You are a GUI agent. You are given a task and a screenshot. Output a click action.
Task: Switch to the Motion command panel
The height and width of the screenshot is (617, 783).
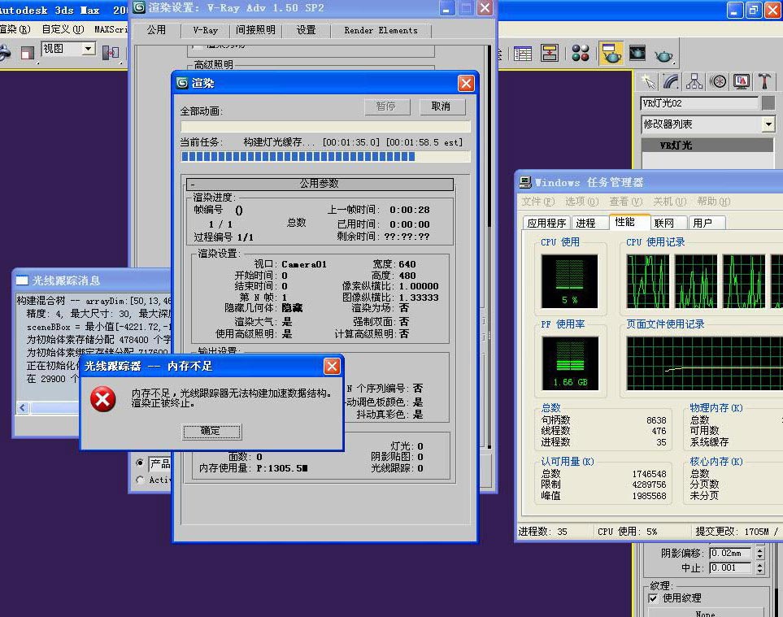point(718,80)
